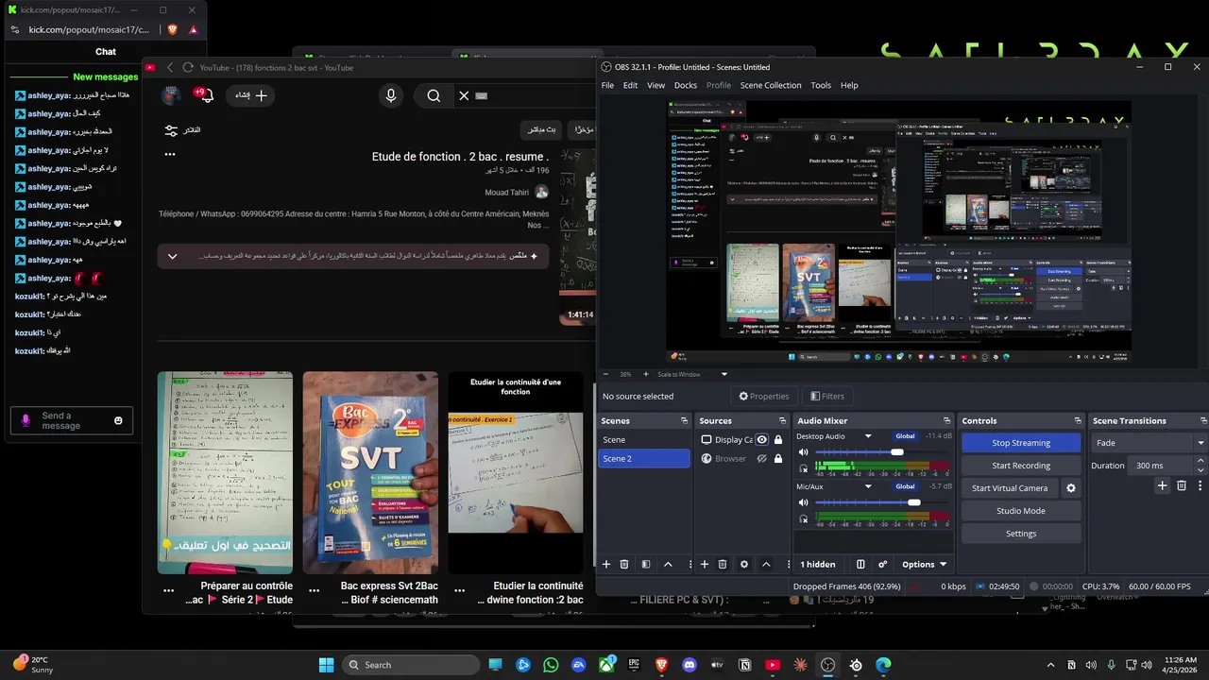Open the OBS Tools menu

[821, 85]
